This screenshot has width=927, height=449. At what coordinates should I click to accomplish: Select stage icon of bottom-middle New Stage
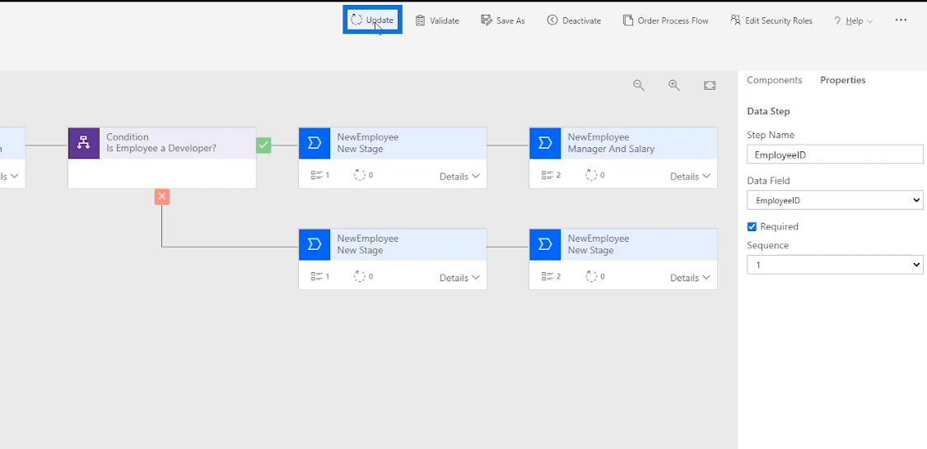pyautogui.click(x=314, y=244)
